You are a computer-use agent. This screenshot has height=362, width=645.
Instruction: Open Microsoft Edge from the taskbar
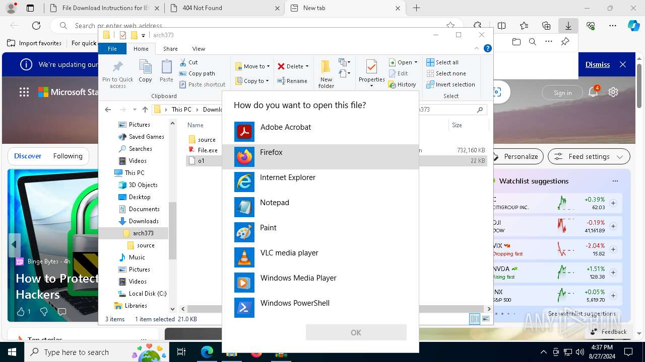(x=207, y=352)
